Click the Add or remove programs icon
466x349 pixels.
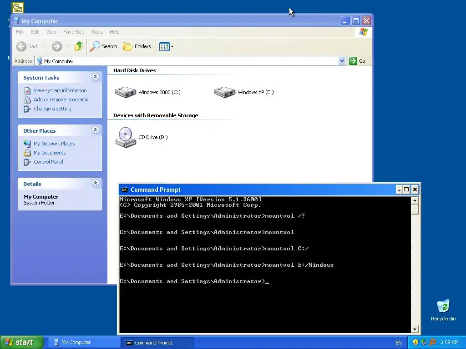click(27, 100)
